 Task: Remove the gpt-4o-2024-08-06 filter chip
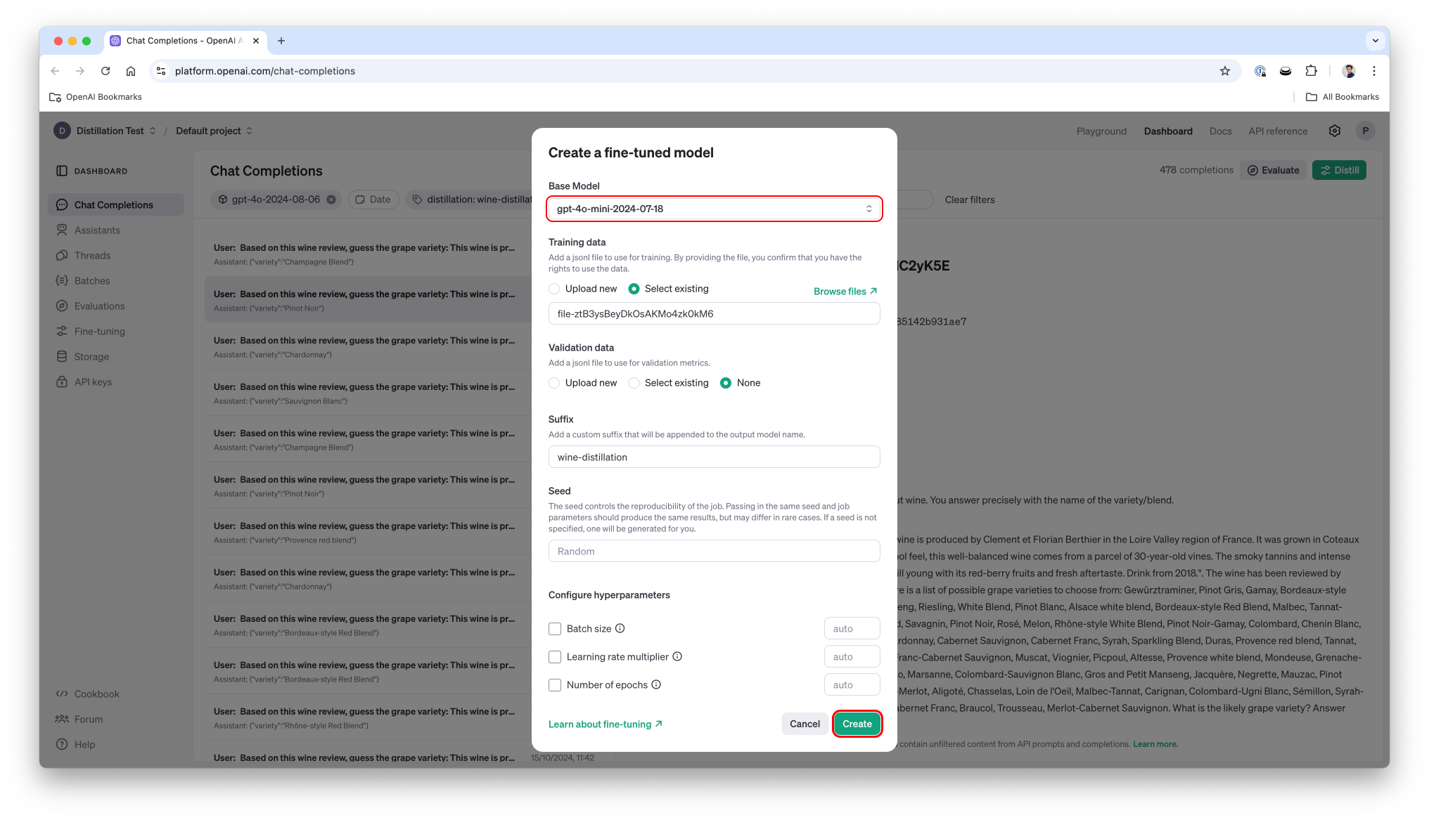tap(331, 199)
